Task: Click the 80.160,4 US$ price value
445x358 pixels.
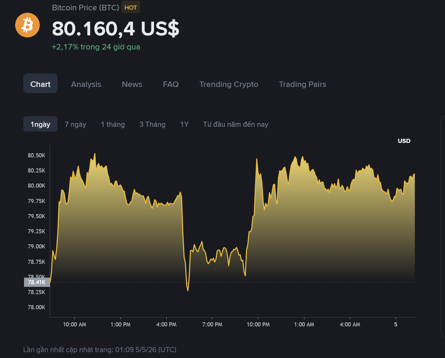Action: point(116,28)
